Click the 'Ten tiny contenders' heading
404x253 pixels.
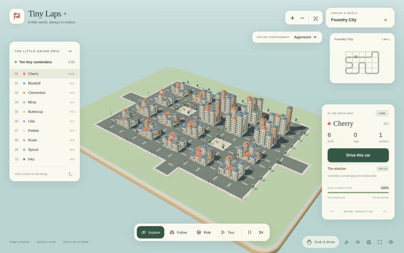click(x=36, y=62)
